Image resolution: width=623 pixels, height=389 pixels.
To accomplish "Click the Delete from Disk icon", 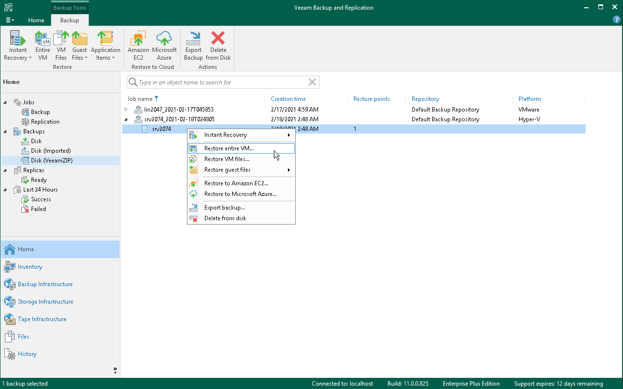I will (218, 45).
